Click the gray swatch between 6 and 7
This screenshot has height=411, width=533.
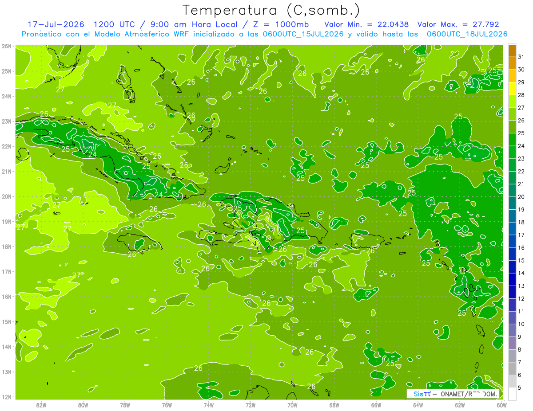[512, 368]
